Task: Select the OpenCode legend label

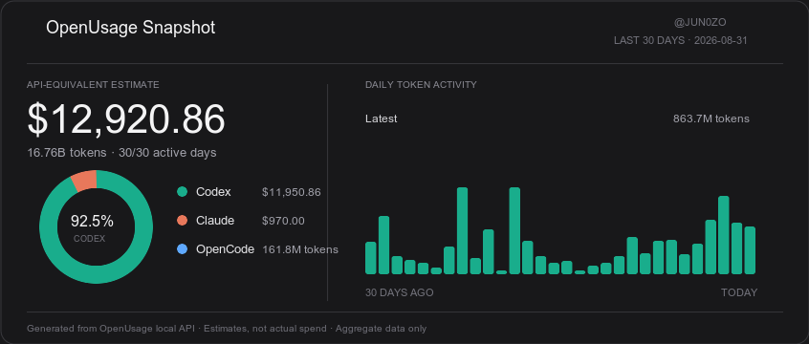Action: tap(225, 249)
